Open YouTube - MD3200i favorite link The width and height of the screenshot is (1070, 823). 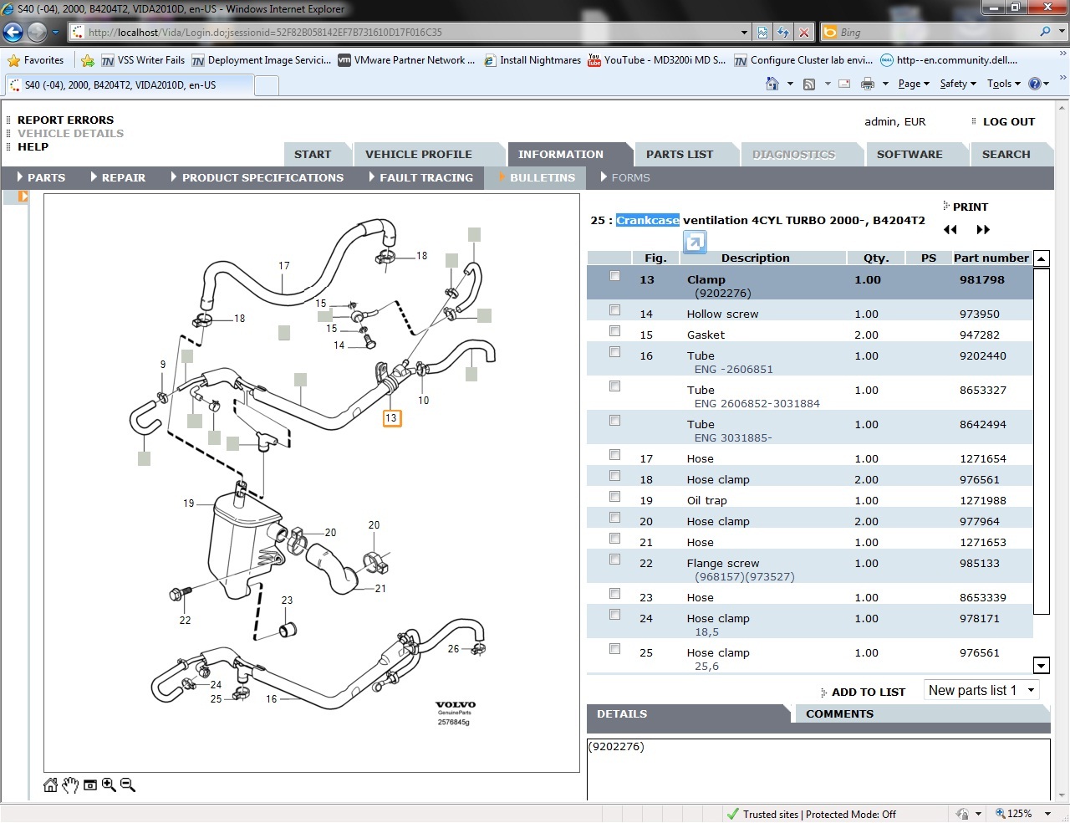(x=657, y=60)
